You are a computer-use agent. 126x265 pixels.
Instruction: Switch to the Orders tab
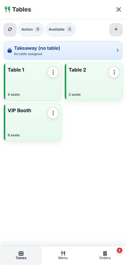tap(105, 255)
